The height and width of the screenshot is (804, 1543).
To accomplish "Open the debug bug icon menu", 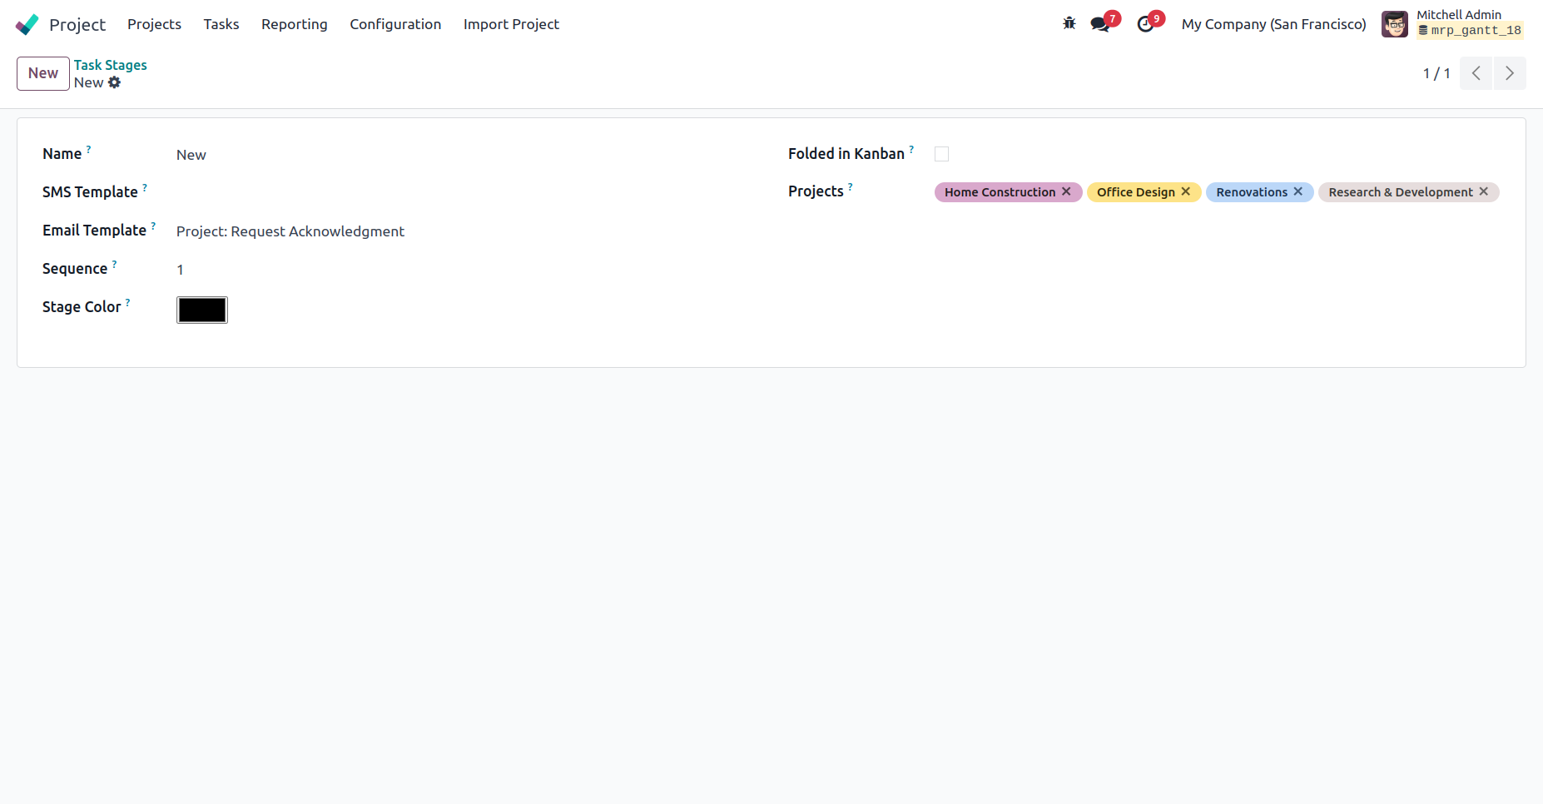I will coord(1069,24).
